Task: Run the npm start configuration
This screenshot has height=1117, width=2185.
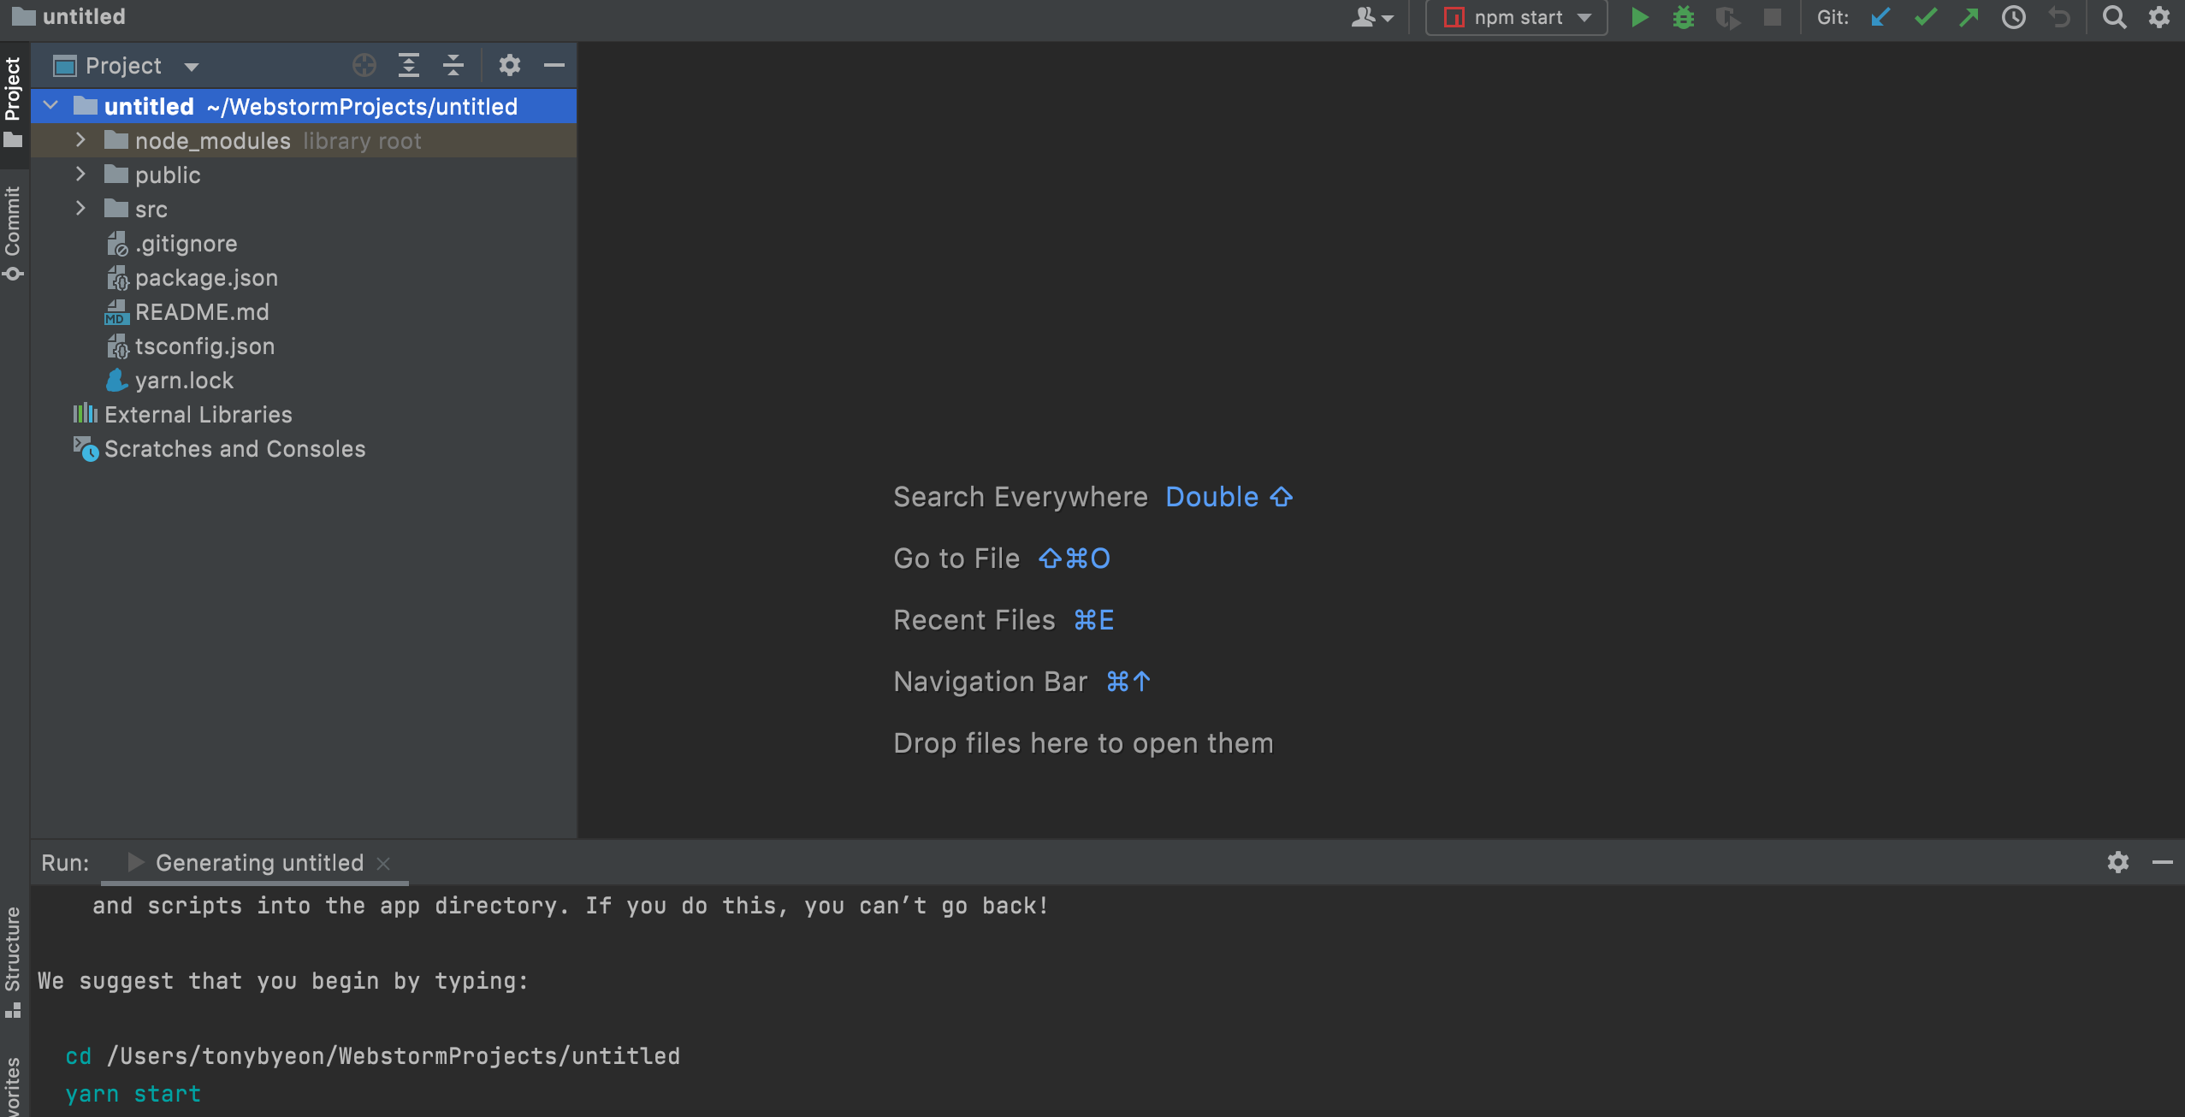Action: [x=1638, y=17]
